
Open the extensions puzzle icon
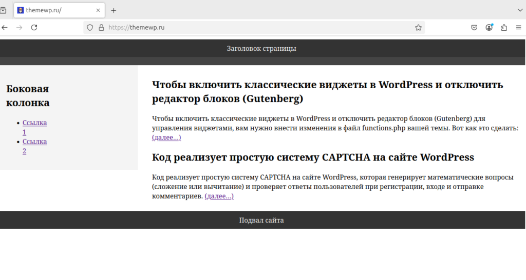[504, 28]
